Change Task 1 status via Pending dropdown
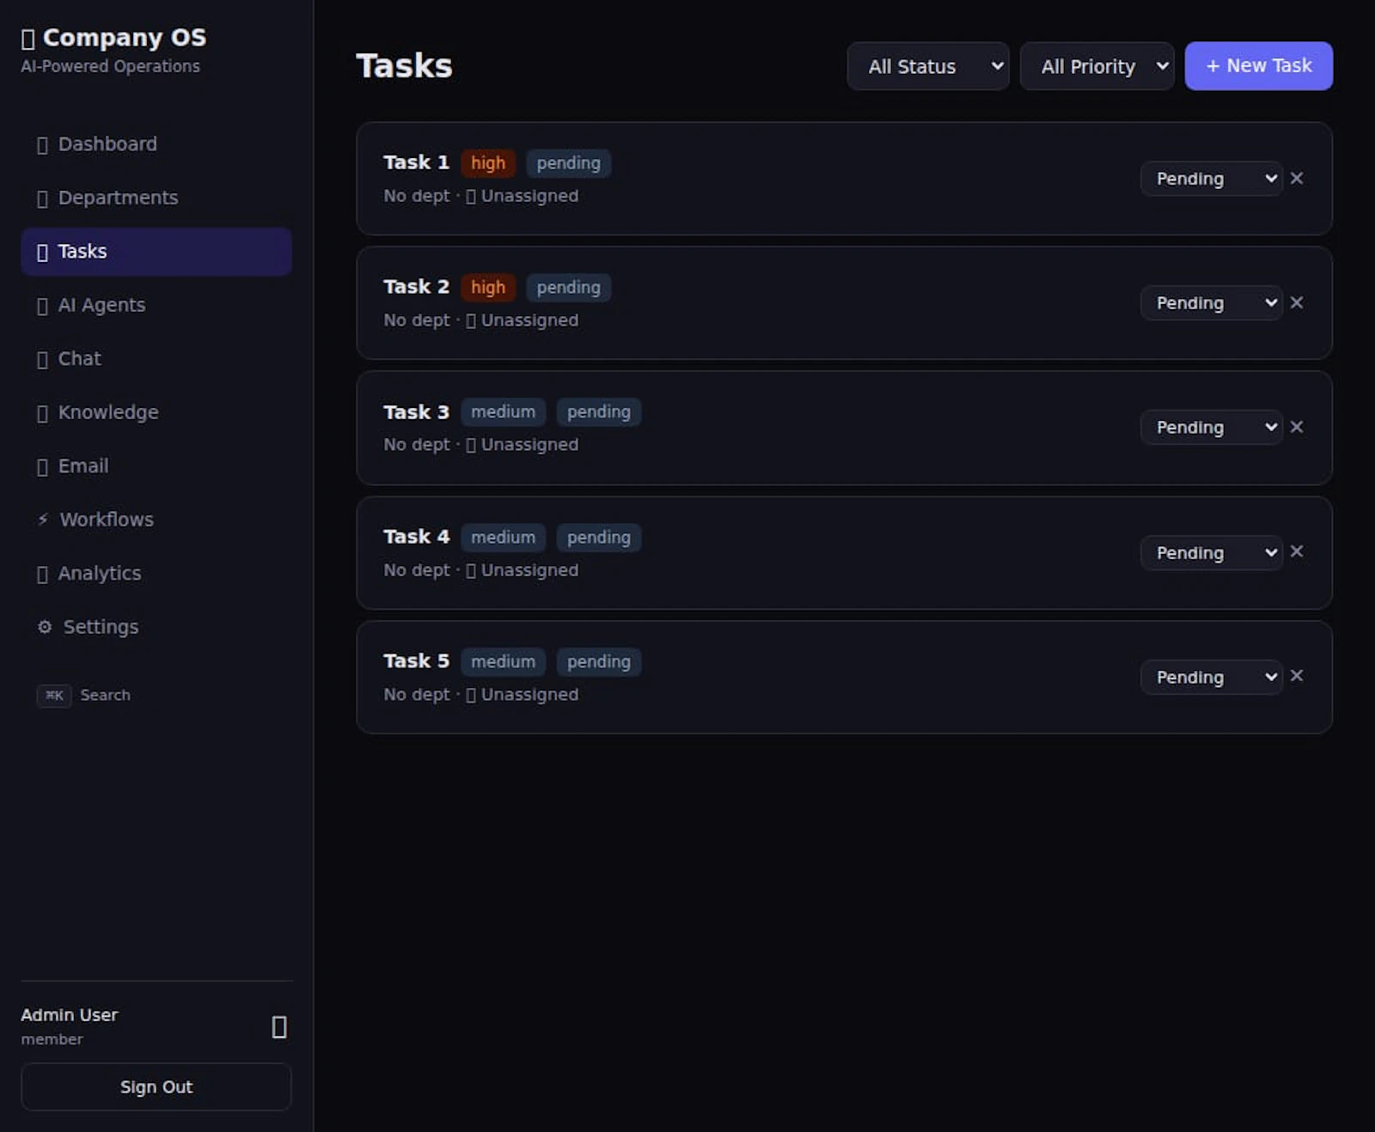1375x1132 pixels. point(1212,179)
